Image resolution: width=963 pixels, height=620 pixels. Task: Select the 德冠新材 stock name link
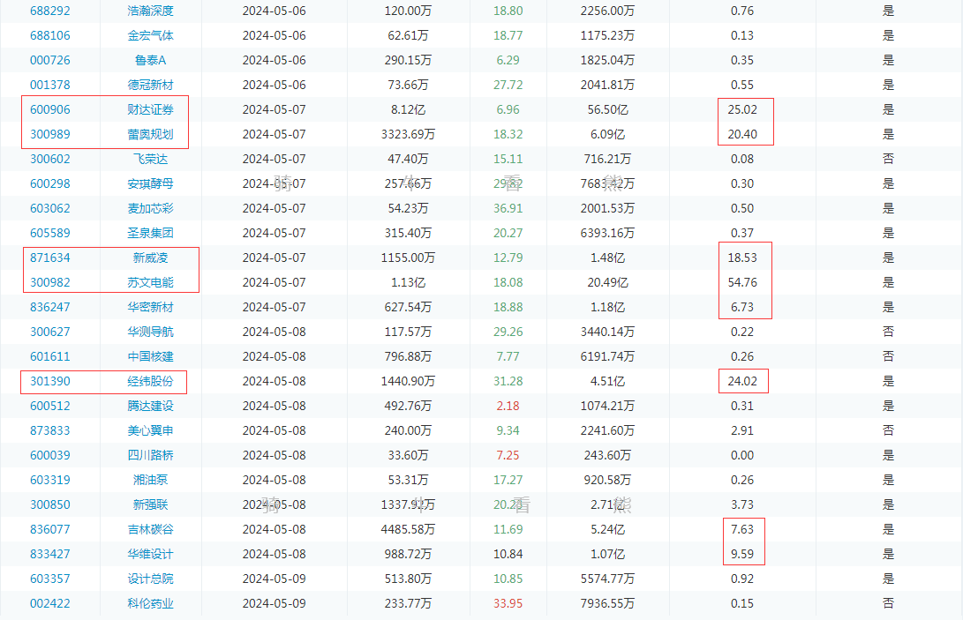150,86
